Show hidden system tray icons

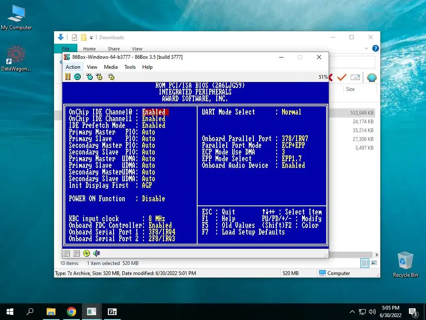[x=352, y=312]
